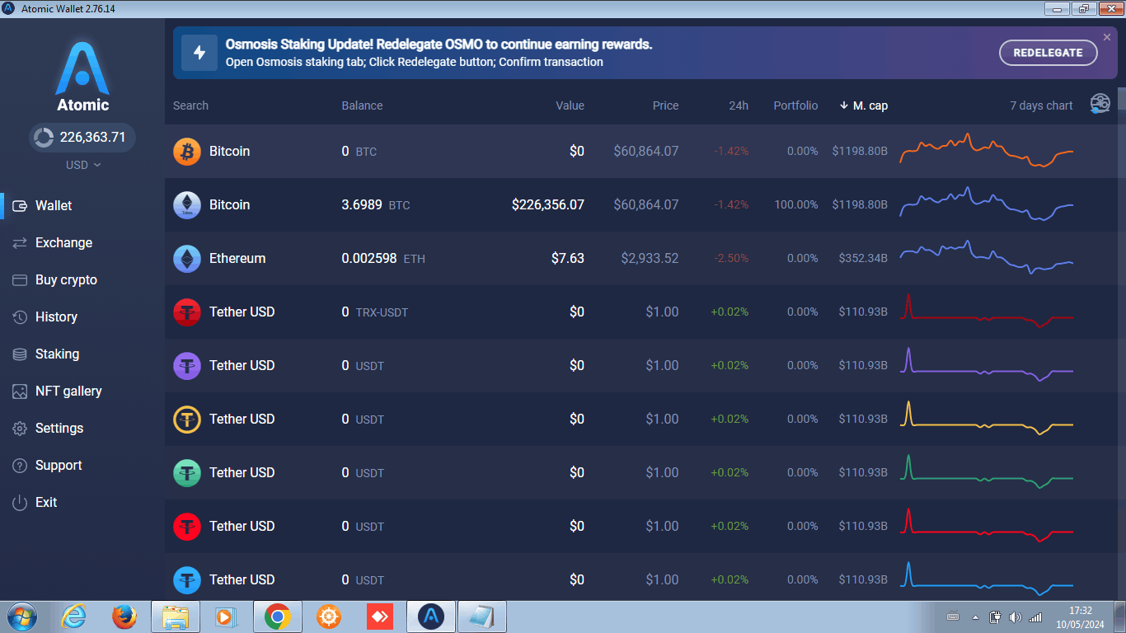This screenshot has height=633, width=1126.
Task: Click the lightning bolt icon in the banner
Action: click(x=199, y=53)
